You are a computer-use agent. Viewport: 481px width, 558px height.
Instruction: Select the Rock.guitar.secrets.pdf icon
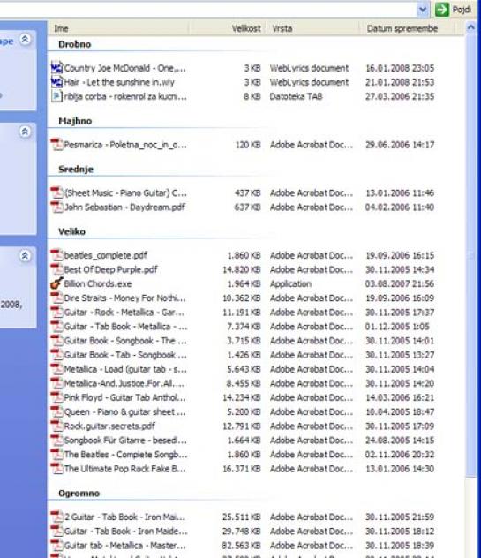click(x=56, y=426)
